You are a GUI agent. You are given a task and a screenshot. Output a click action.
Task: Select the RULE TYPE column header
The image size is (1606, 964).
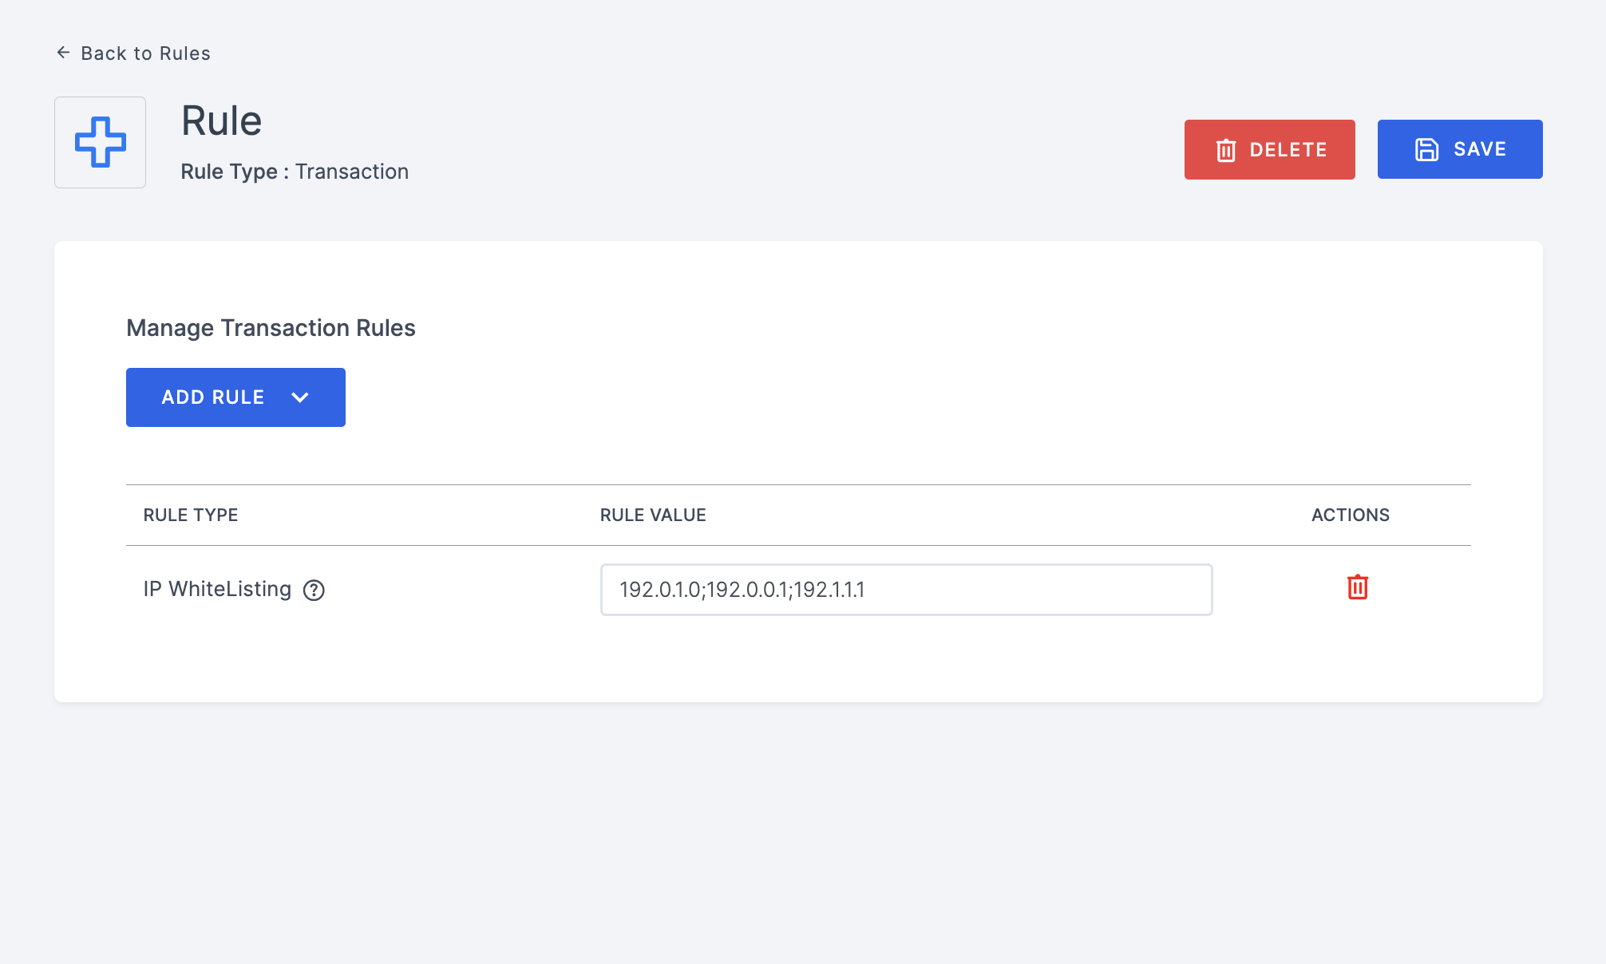pyautogui.click(x=191, y=516)
